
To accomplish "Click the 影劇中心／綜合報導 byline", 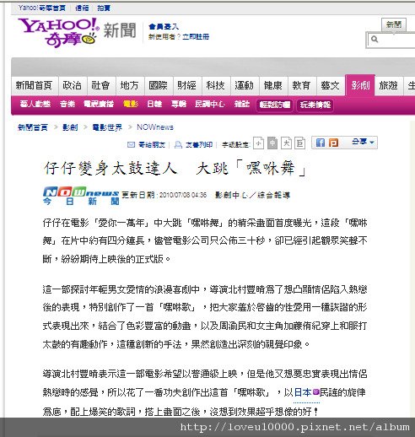I will [x=252, y=195].
